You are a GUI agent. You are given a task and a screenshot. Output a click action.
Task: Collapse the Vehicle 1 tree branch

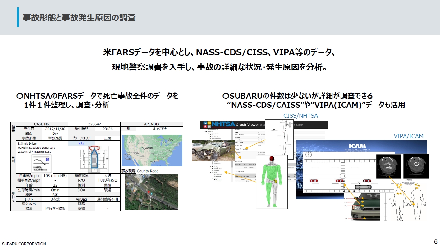pyautogui.click(x=204, y=131)
